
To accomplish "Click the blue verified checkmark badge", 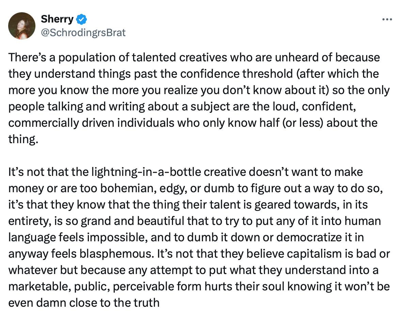I will [x=82, y=19].
